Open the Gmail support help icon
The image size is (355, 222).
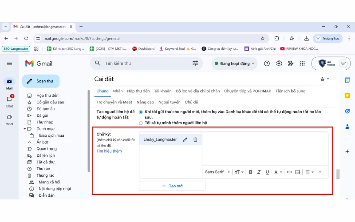tap(267, 63)
